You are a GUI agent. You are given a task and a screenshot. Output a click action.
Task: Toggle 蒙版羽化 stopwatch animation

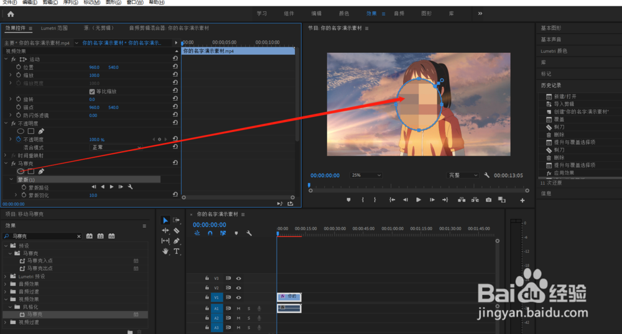[x=24, y=195]
